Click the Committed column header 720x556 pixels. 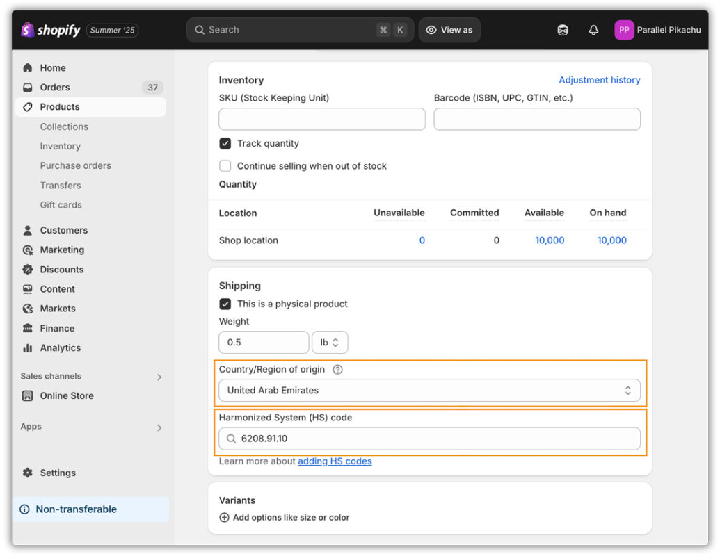pos(474,213)
